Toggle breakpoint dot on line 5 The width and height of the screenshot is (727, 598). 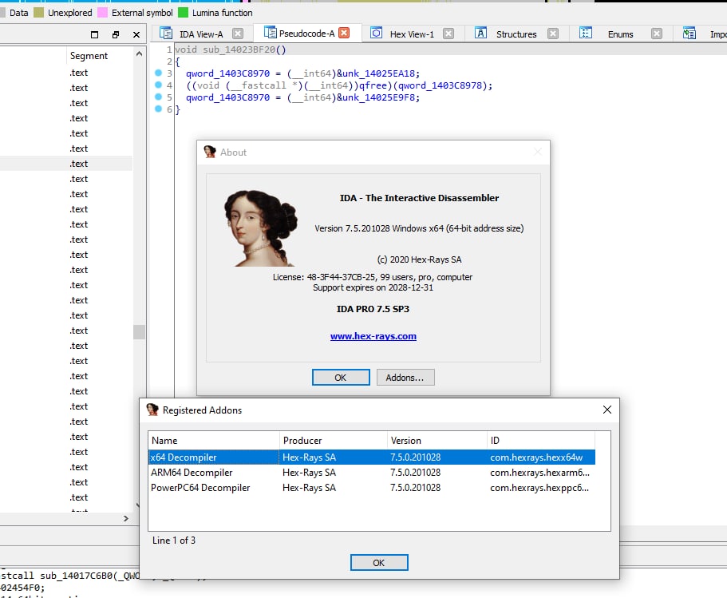click(x=158, y=97)
